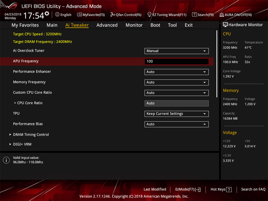Click the Version 2.17.1246 copyright text
268x201 pixels.
[134, 197]
